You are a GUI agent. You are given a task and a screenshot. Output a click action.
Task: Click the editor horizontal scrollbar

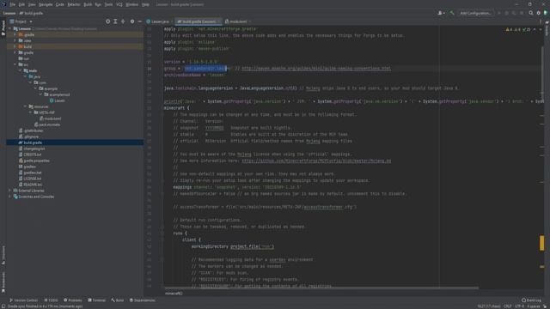click(321, 288)
